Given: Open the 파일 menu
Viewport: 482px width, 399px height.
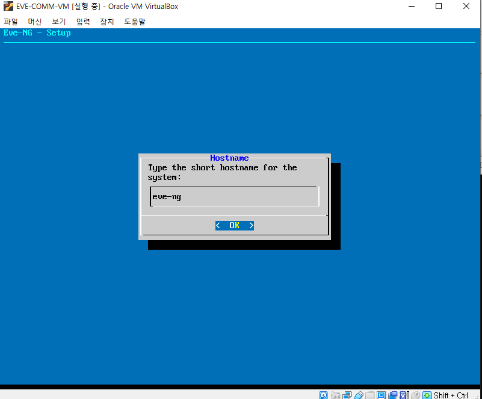Looking at the screenshot, I should tap(10, 22).
